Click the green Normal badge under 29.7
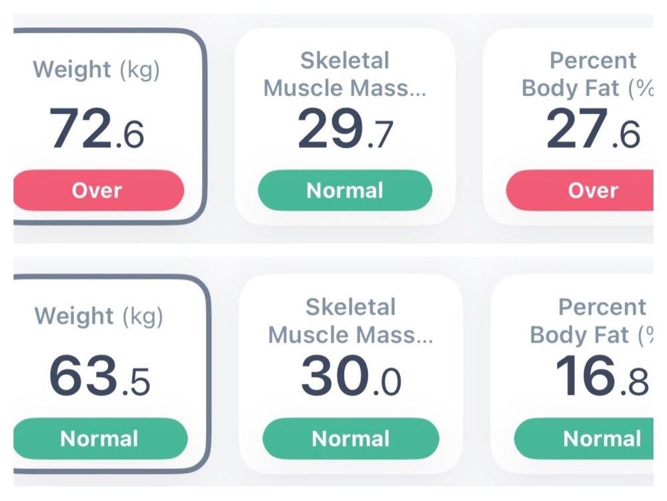This screenshot has width=667, height=501. pos(345,190)
